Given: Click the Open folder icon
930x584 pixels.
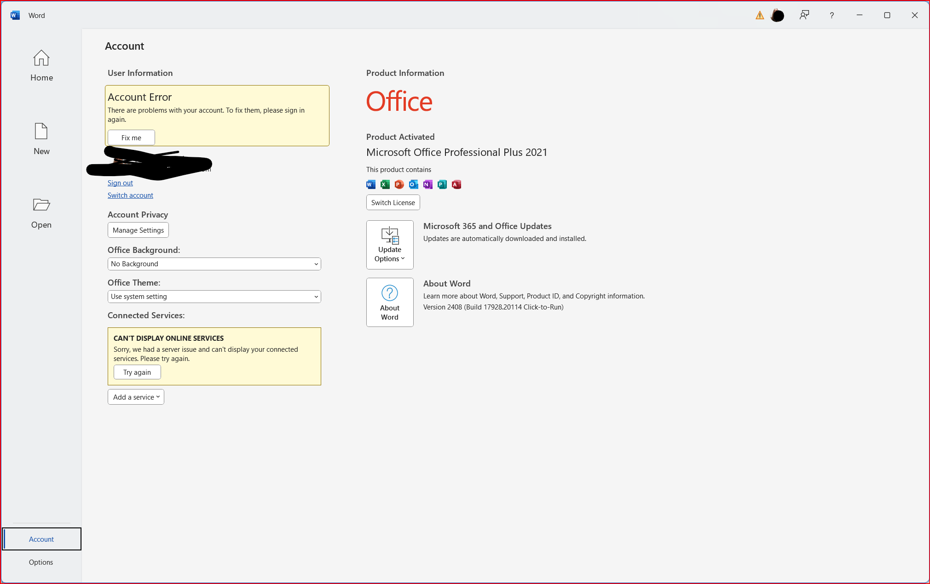Looking at the screenshot, I should tap(41, 205).
